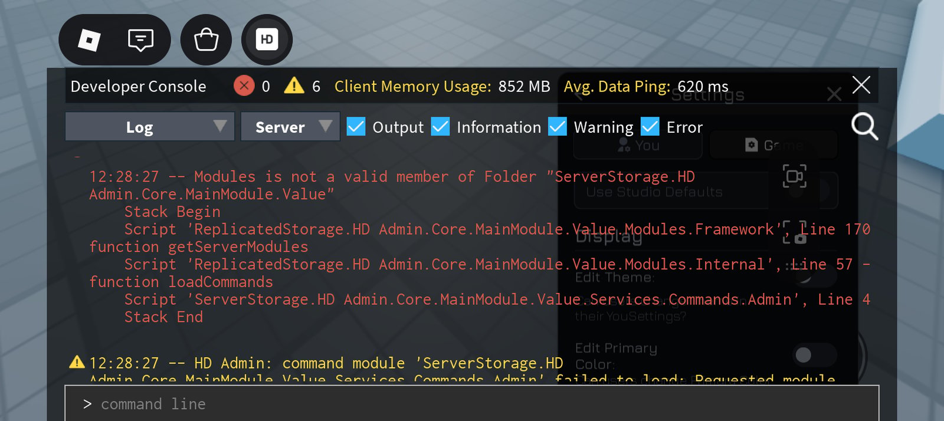Click the Client Memory Usage readout
This screenshot has height=421, width=944.
pyautogui.click(x=442, y=87)
